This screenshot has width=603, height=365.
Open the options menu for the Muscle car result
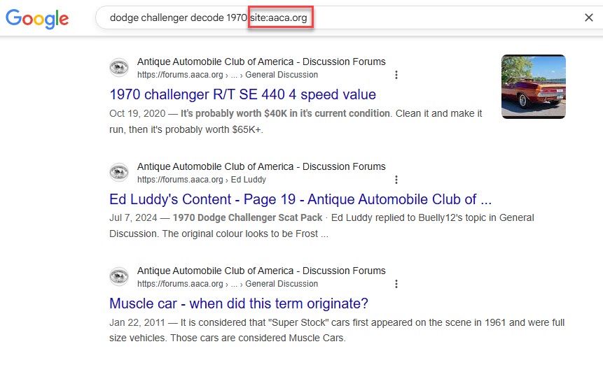[396, 284]
